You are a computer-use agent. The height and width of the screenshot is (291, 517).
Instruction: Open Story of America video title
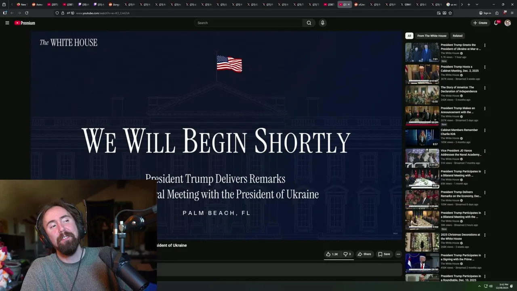point(459,89)
